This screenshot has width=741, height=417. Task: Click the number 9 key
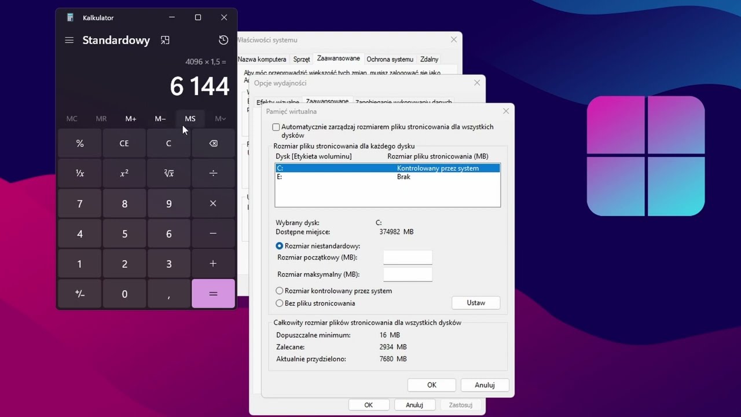(168, 203)
